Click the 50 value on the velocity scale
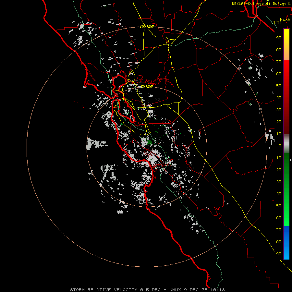The height and width of the screenshot is (292, 292). coord(279,86)
